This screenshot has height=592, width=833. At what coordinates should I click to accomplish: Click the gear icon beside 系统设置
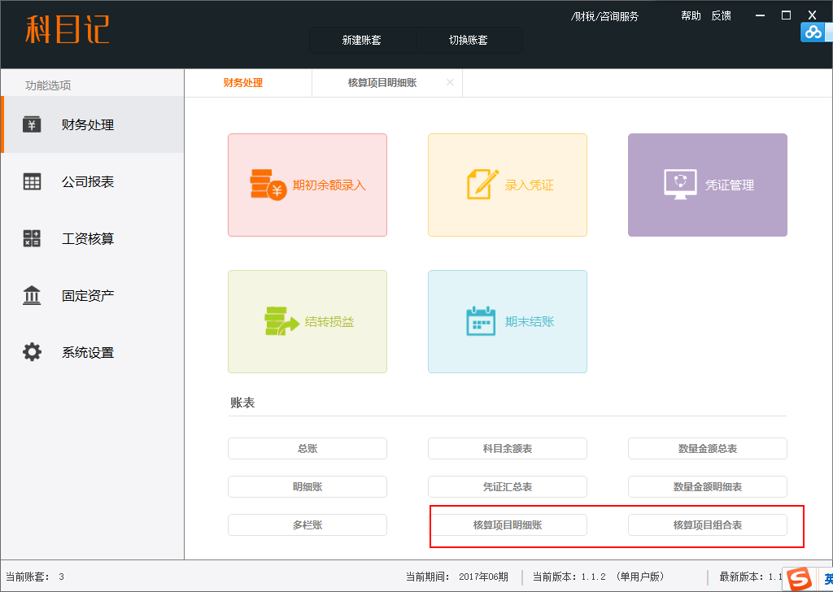tap(32, 352)
